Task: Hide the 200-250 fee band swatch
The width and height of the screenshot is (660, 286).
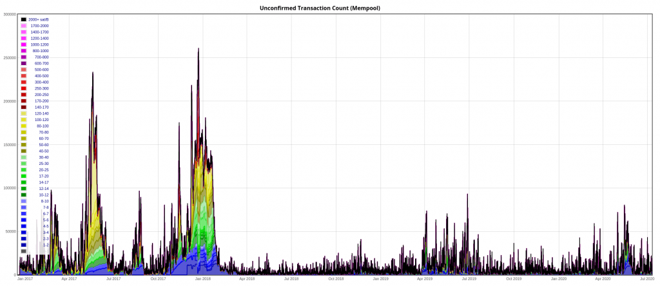Action: 24,95
